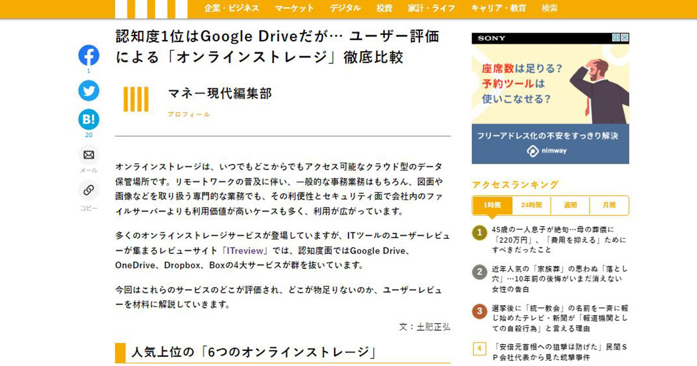
Task: Go to the マーケット section
Action: point(294,8)
